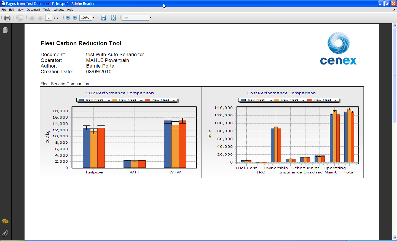
Task: Click the orange Ownership cost bar
Action: pos(276,144)
